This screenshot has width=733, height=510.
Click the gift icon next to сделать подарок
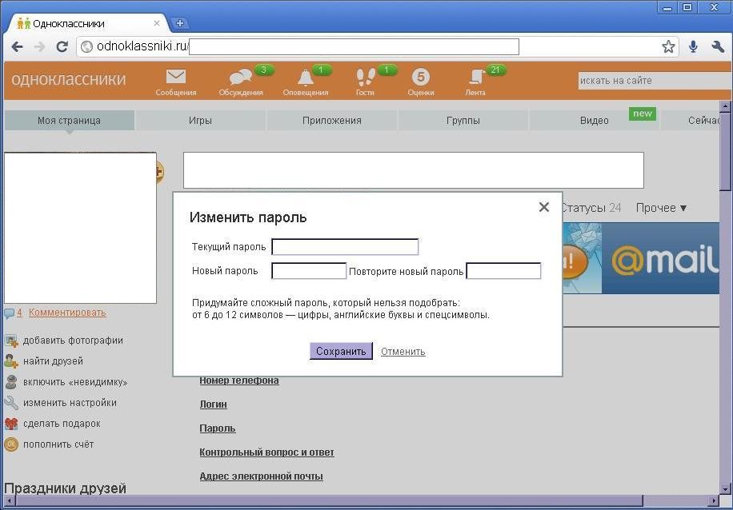click(x=11, y=424)
